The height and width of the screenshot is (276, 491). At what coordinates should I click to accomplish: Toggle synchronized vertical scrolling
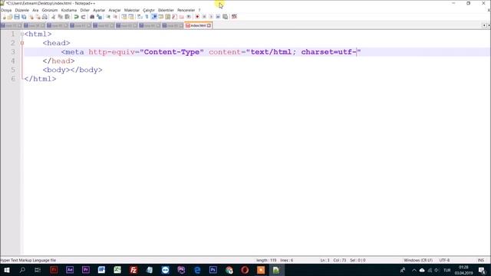(124, 17)
